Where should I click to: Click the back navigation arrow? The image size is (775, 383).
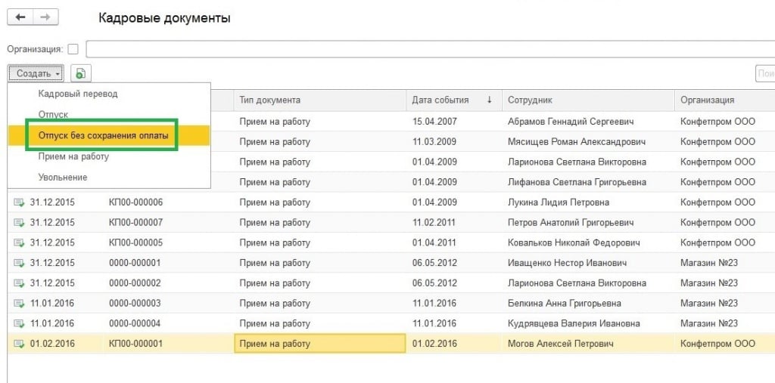click(20, 17)
